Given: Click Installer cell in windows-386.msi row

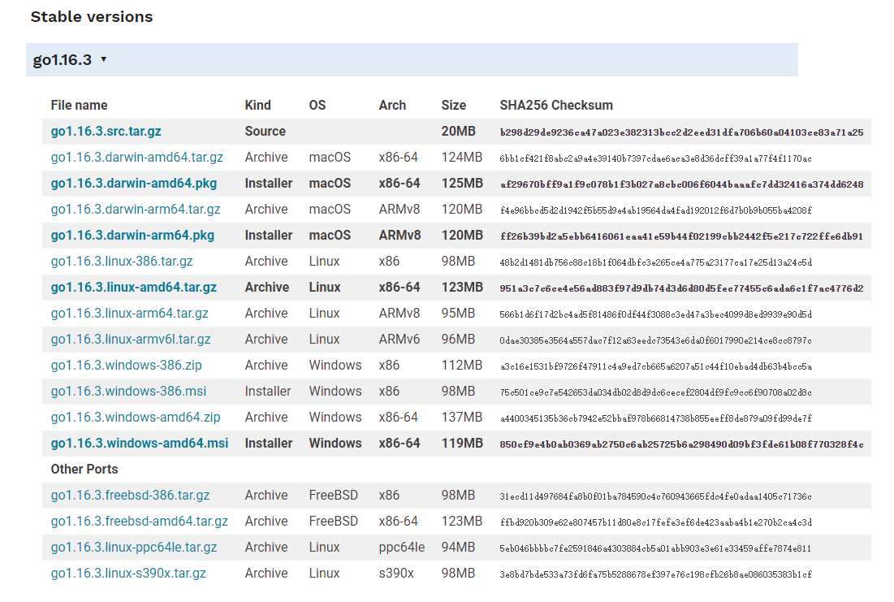Looking at the screenshot, I should click(267, 392).
